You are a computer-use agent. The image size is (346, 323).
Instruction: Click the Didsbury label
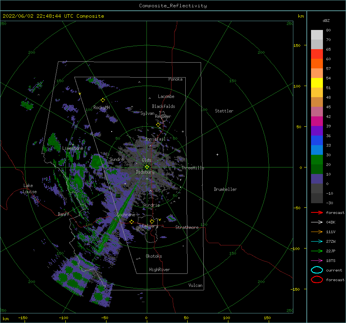pos(145,172)
